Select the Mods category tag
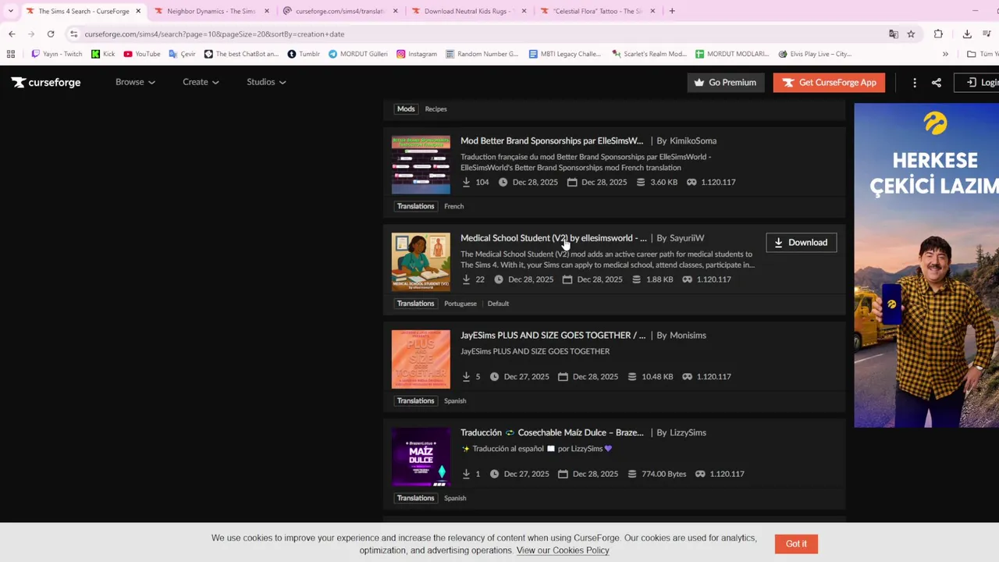The width and height of the screenshot is (999, 562). coord(406,108)
